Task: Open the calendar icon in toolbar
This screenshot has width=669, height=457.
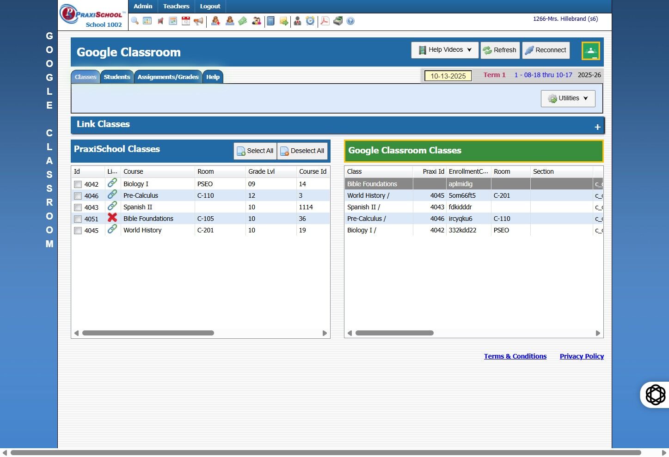Action: tap(186, 21)
